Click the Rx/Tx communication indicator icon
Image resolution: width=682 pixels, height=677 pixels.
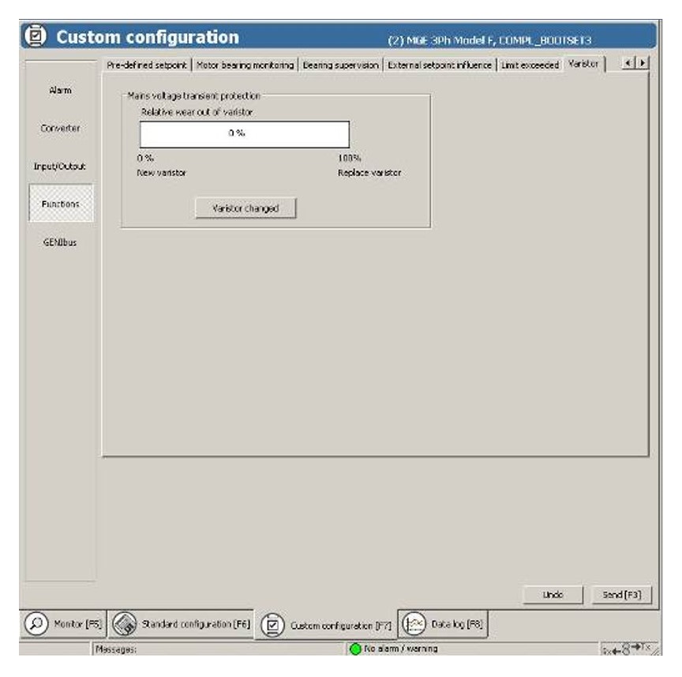click(624, 649)
